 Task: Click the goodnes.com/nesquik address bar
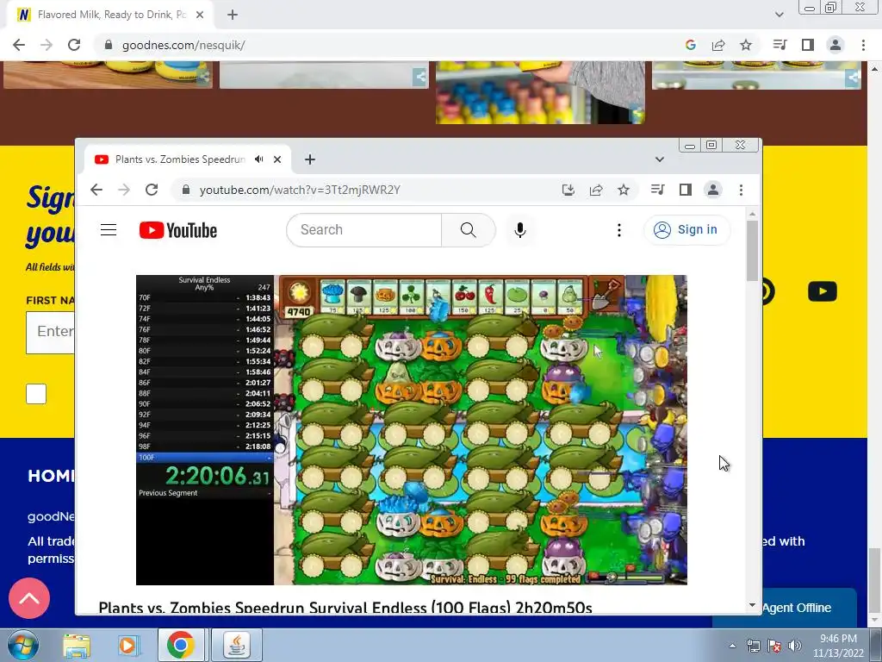tap(183, 45)
